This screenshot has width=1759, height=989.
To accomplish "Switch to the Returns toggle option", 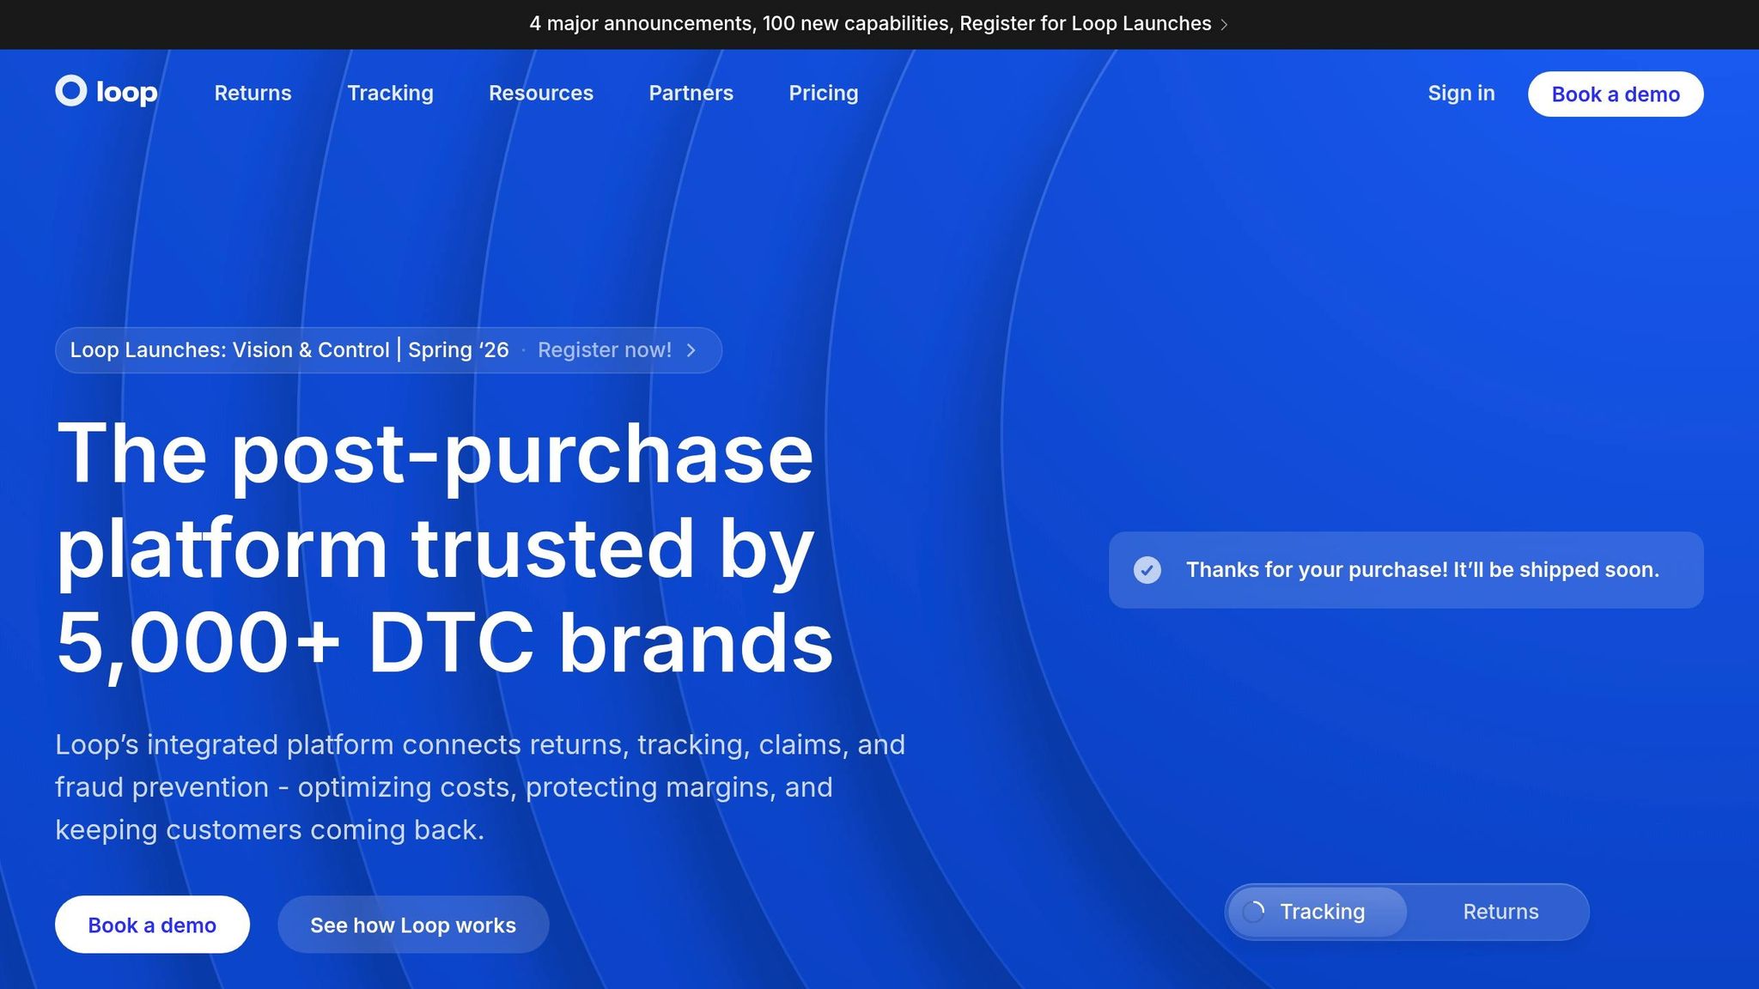I will 1500,912.
